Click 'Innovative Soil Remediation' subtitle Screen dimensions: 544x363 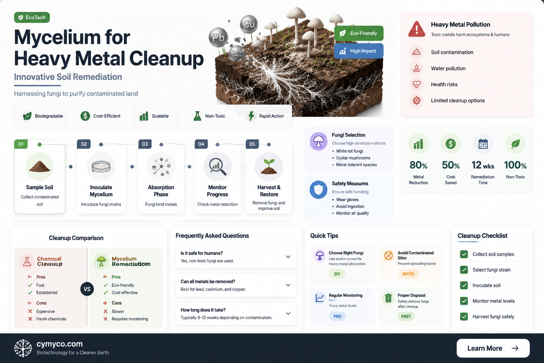pyautogui.click(x=68, y=77)
